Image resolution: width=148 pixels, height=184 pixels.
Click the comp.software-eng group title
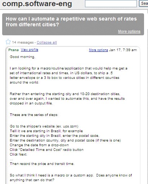37,4
